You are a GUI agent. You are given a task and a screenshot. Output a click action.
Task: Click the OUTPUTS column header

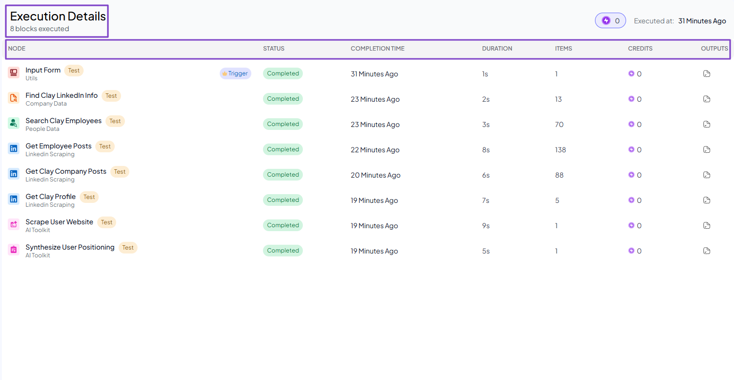tap(715, 49)
